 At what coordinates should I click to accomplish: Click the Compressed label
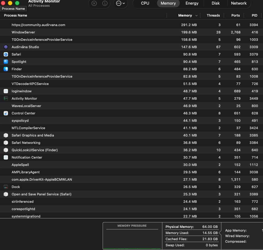236,241
